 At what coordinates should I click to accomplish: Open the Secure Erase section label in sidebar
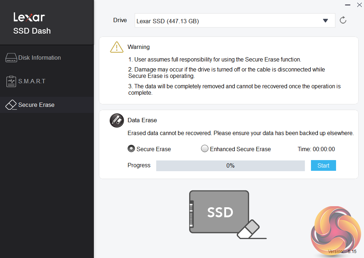click(36, 105)
